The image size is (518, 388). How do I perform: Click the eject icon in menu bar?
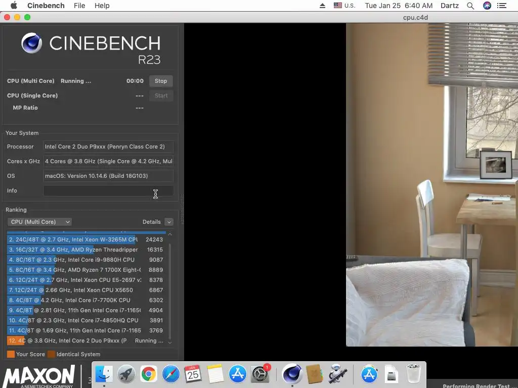coord(322,6)
